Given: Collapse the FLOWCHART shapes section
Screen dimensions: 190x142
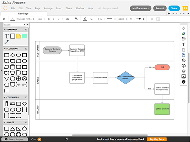Looking at the screenshot, I should (5, 49).
